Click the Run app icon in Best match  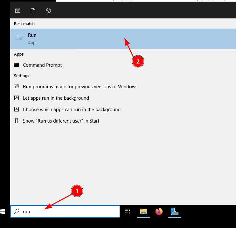[19, 37]
